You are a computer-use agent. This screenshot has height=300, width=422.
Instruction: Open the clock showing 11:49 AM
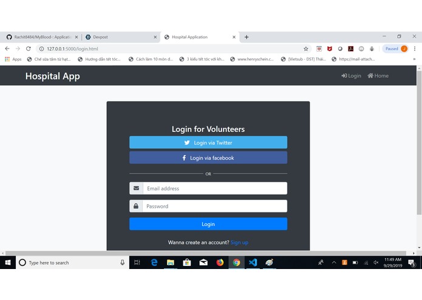[x=393, y=262]
